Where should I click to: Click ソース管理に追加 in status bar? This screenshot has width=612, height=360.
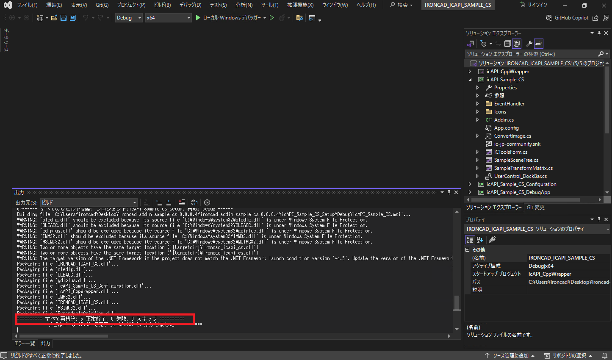pos(510,356)
